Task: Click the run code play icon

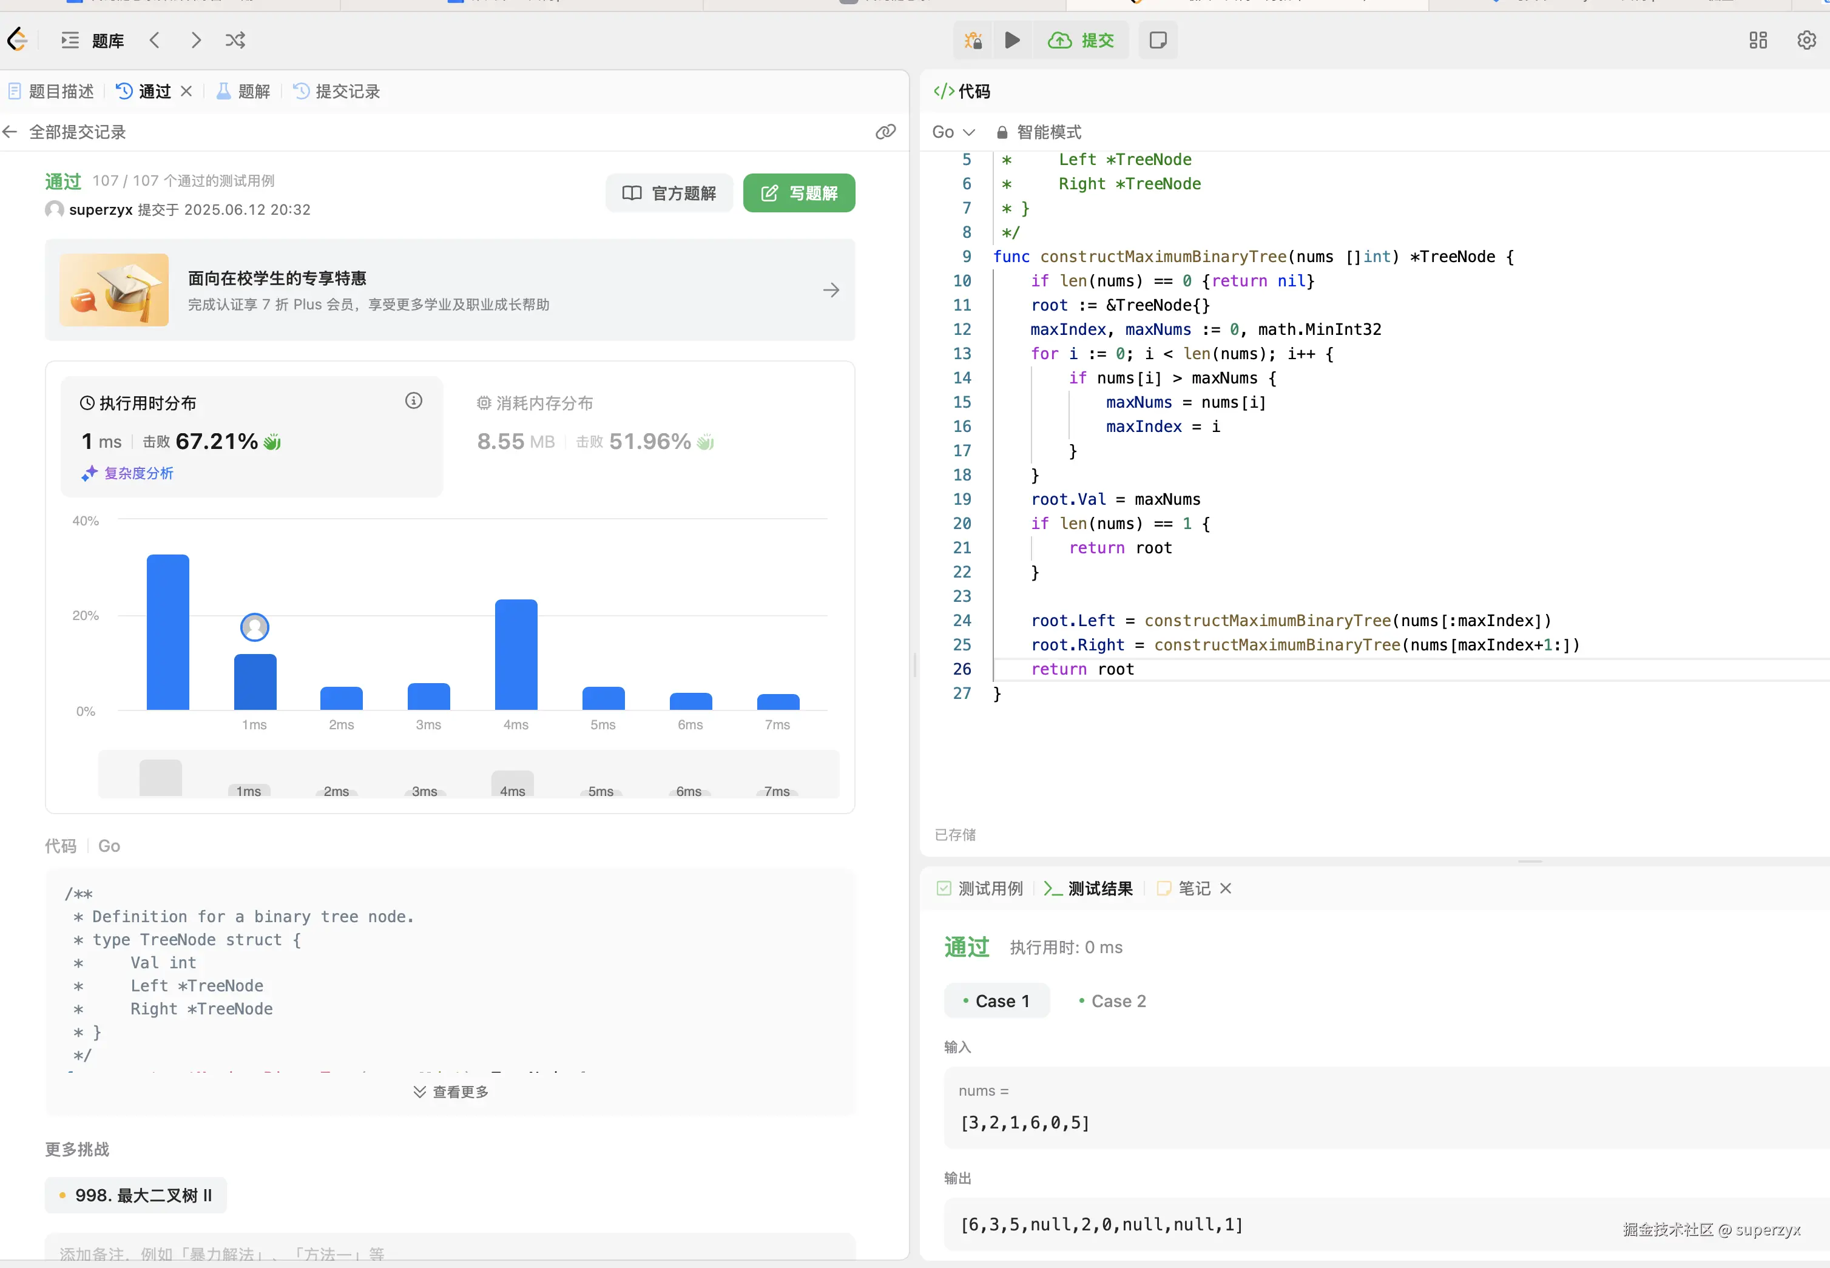Action: (1011, 41)
